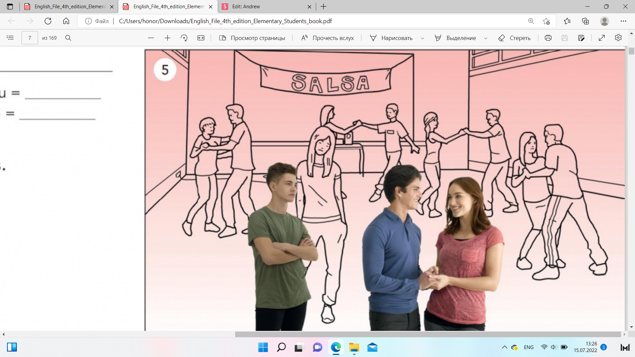The width and height of the screenshot is (635, 357).
Task: Click the page number input field
Action: 29,38
